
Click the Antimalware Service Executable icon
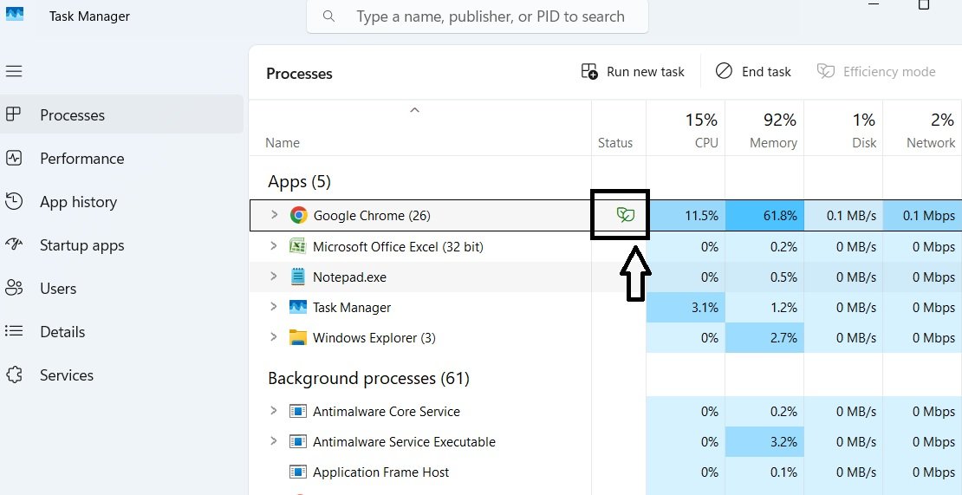(x=297, y=441)
